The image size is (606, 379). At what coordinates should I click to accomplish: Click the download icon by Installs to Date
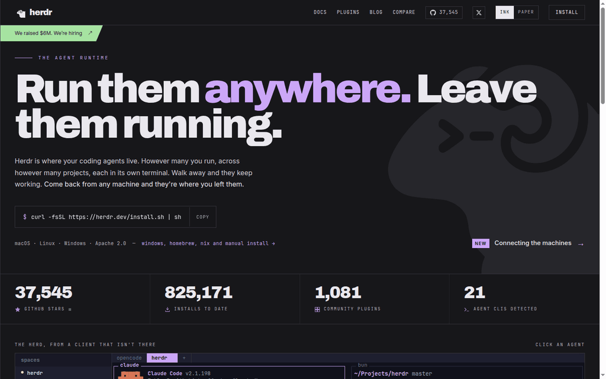pos(167,309)
